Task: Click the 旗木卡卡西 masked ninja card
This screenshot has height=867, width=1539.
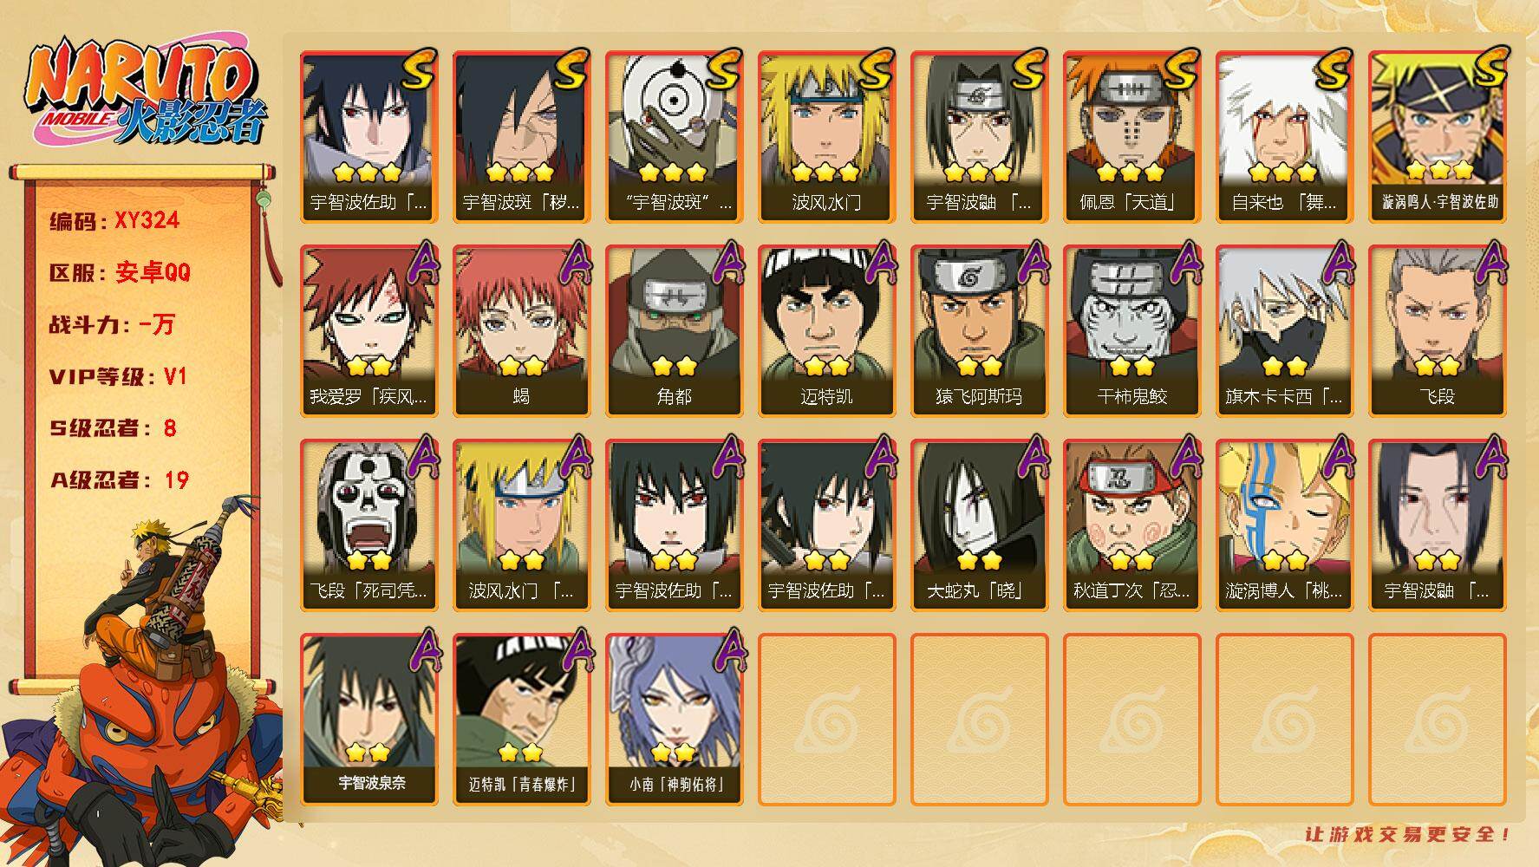Action: [1284, 331]
